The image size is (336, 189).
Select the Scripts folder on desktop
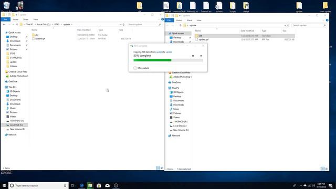coord(233,7)
